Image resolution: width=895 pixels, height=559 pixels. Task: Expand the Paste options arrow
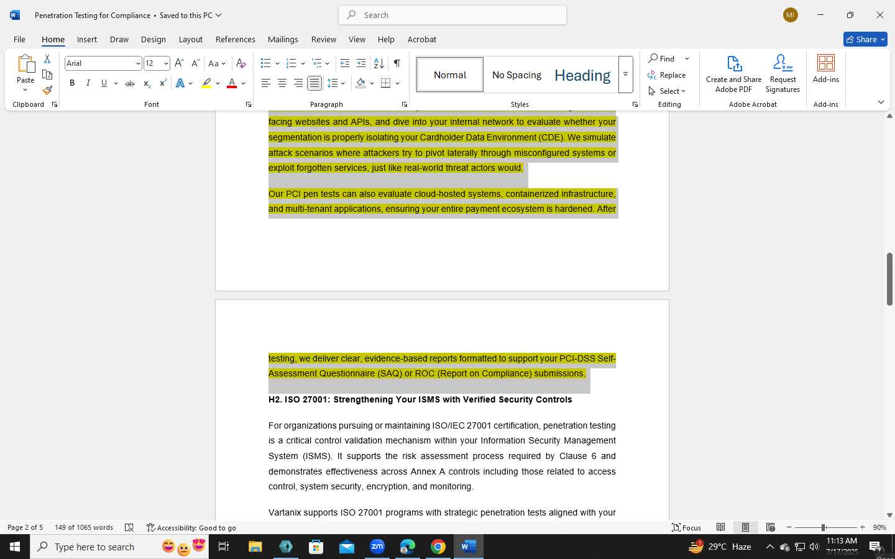tap(25, 89)
